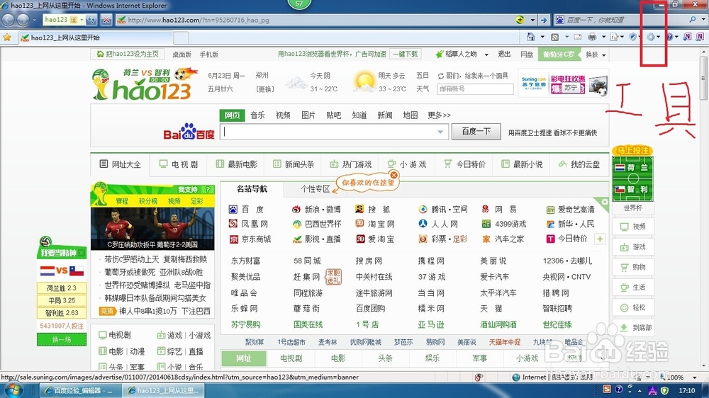Click the 邮箱帐号 email input field

[x=475, y=89]
